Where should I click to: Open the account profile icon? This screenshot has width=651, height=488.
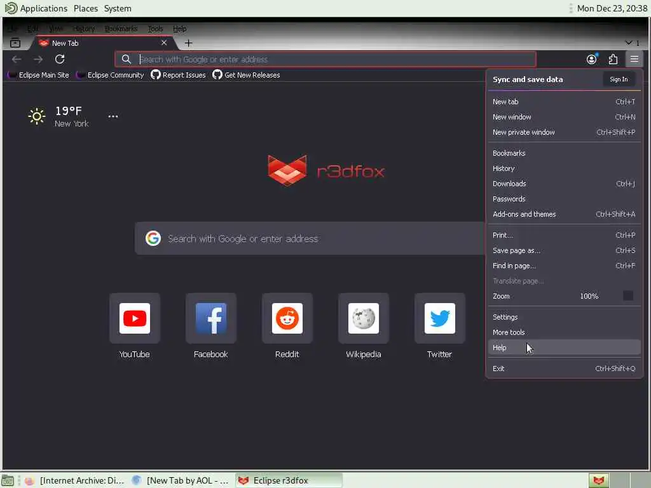592,59
